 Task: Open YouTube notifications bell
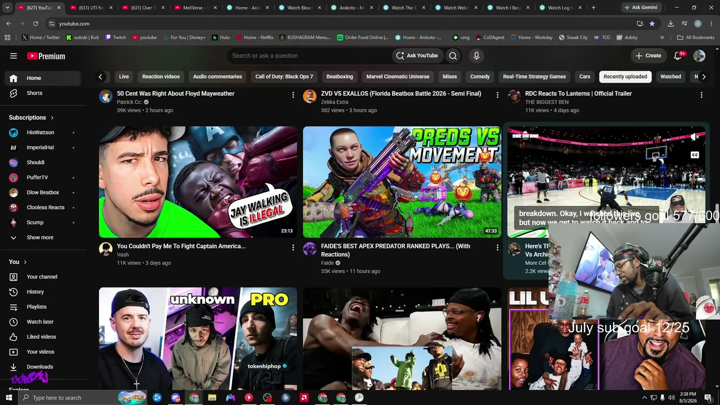point(678,56)
